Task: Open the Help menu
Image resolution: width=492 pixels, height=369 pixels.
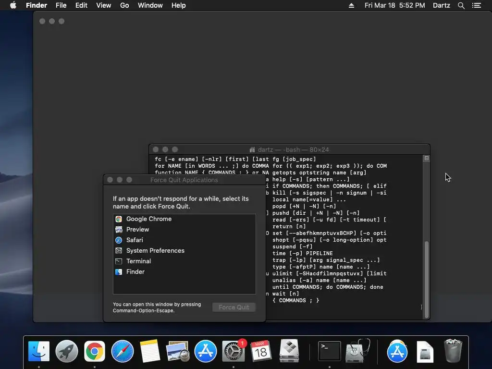Action: tap(179, 5)
